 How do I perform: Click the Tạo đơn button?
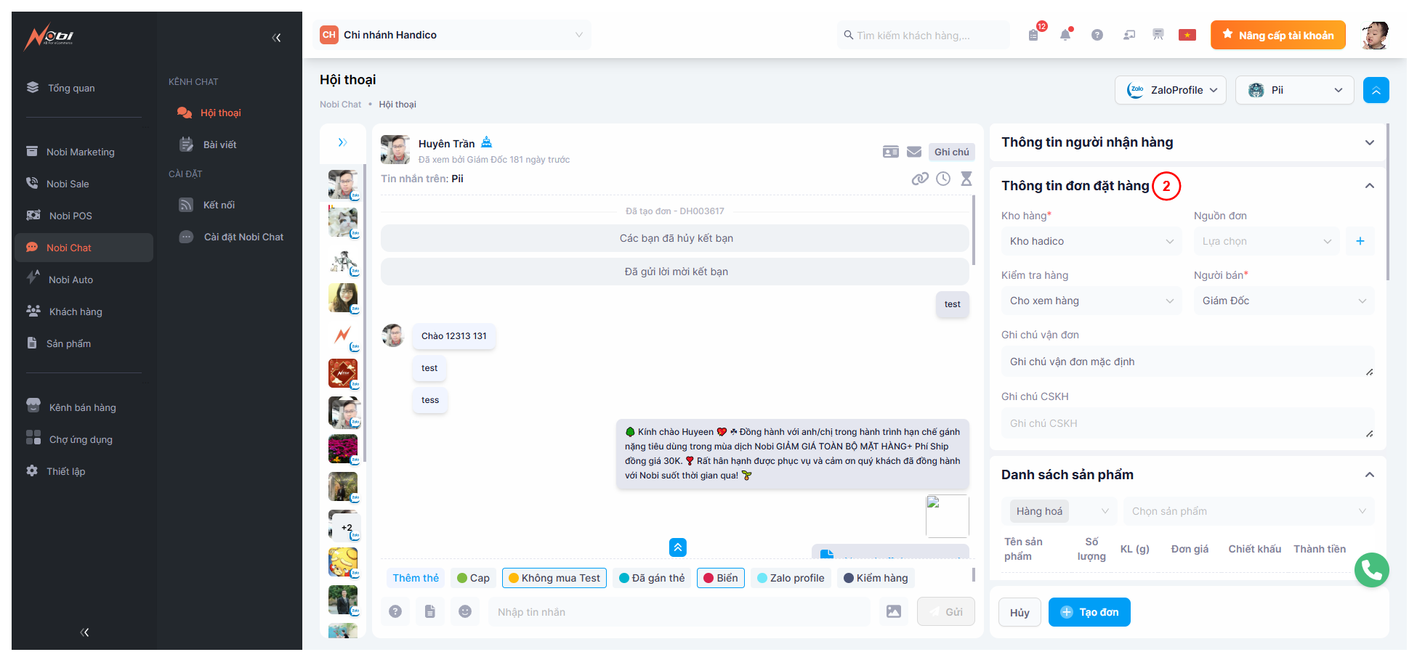[1089, 612]
